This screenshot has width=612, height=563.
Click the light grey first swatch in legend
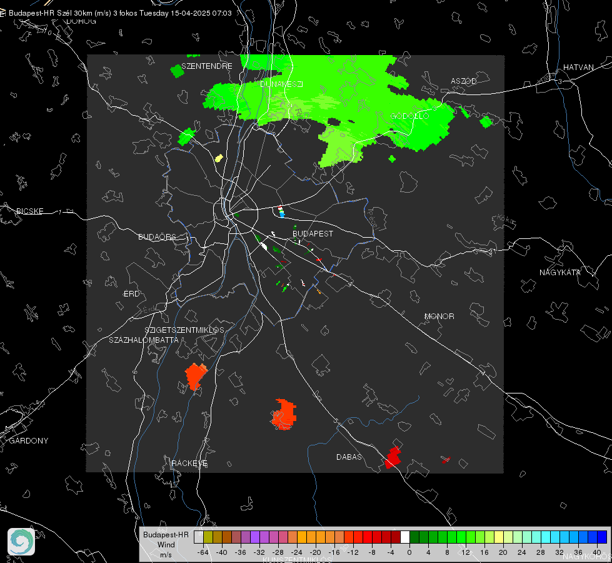tap(199, 537)
